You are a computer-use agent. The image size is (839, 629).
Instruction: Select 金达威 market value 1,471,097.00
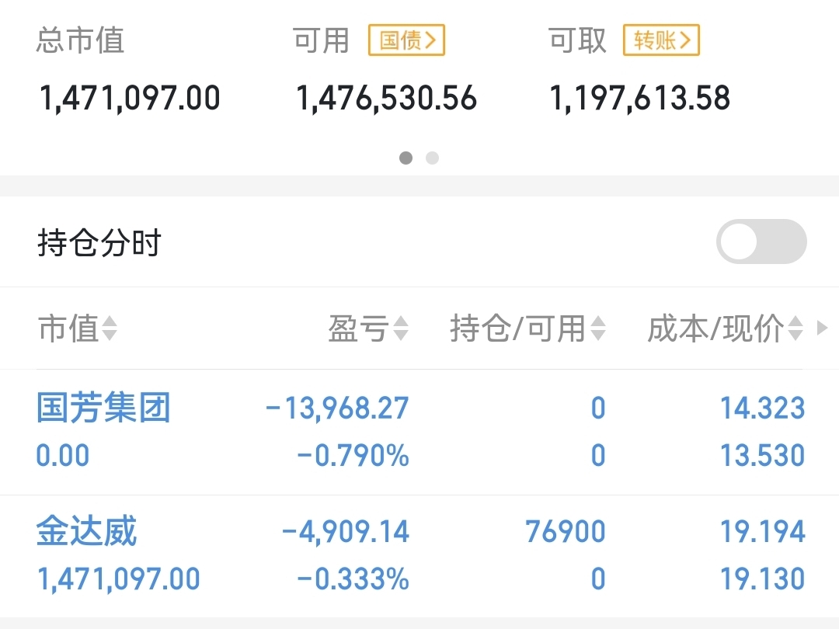(x=118, y=579)
